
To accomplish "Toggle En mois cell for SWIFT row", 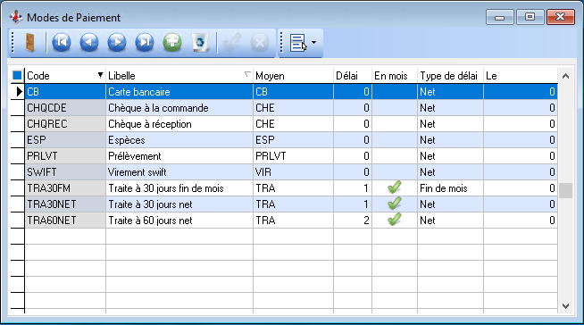I will tap(395, 172).
